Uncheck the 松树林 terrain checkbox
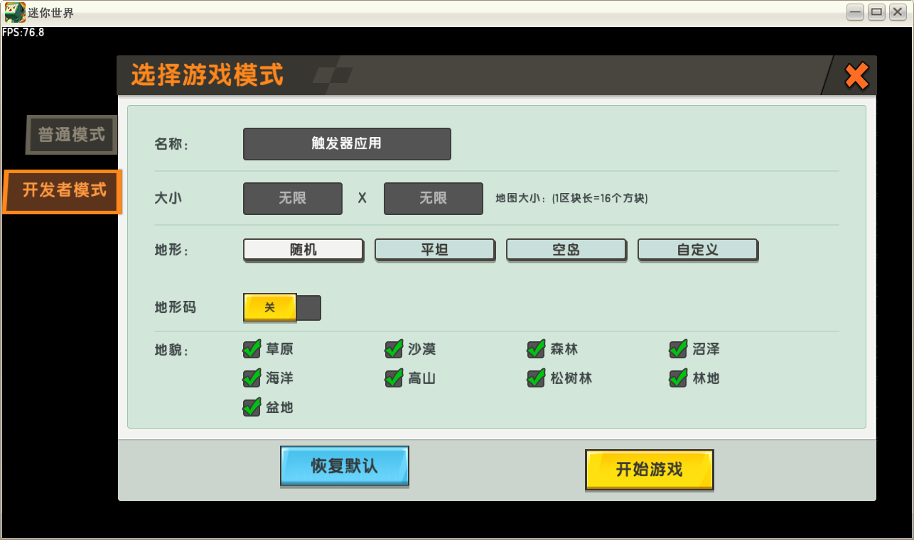914x540 pixels. tap(535, 378)
